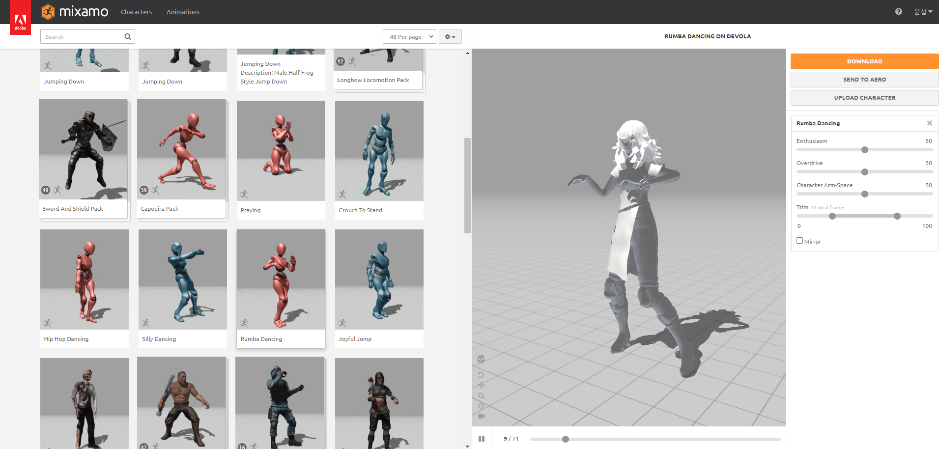Open help via question mark icon

[898, 12]
